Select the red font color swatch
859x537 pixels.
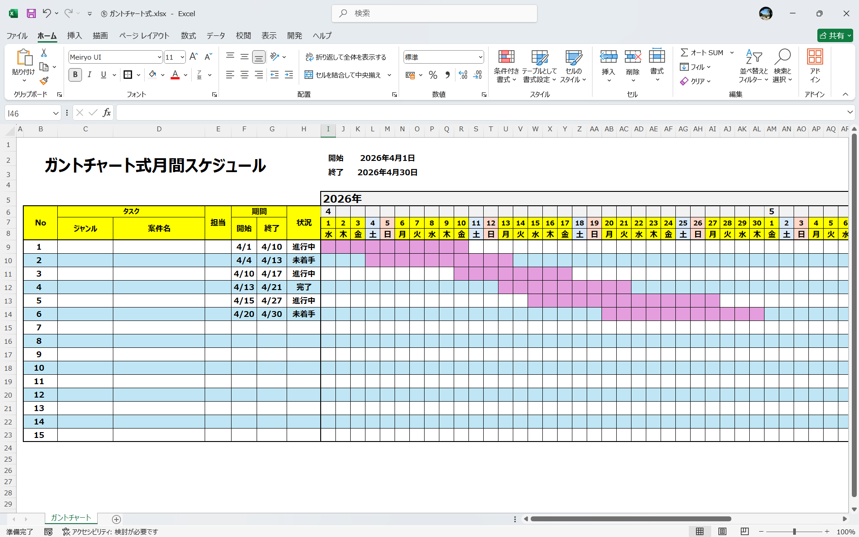coord(175,75)
